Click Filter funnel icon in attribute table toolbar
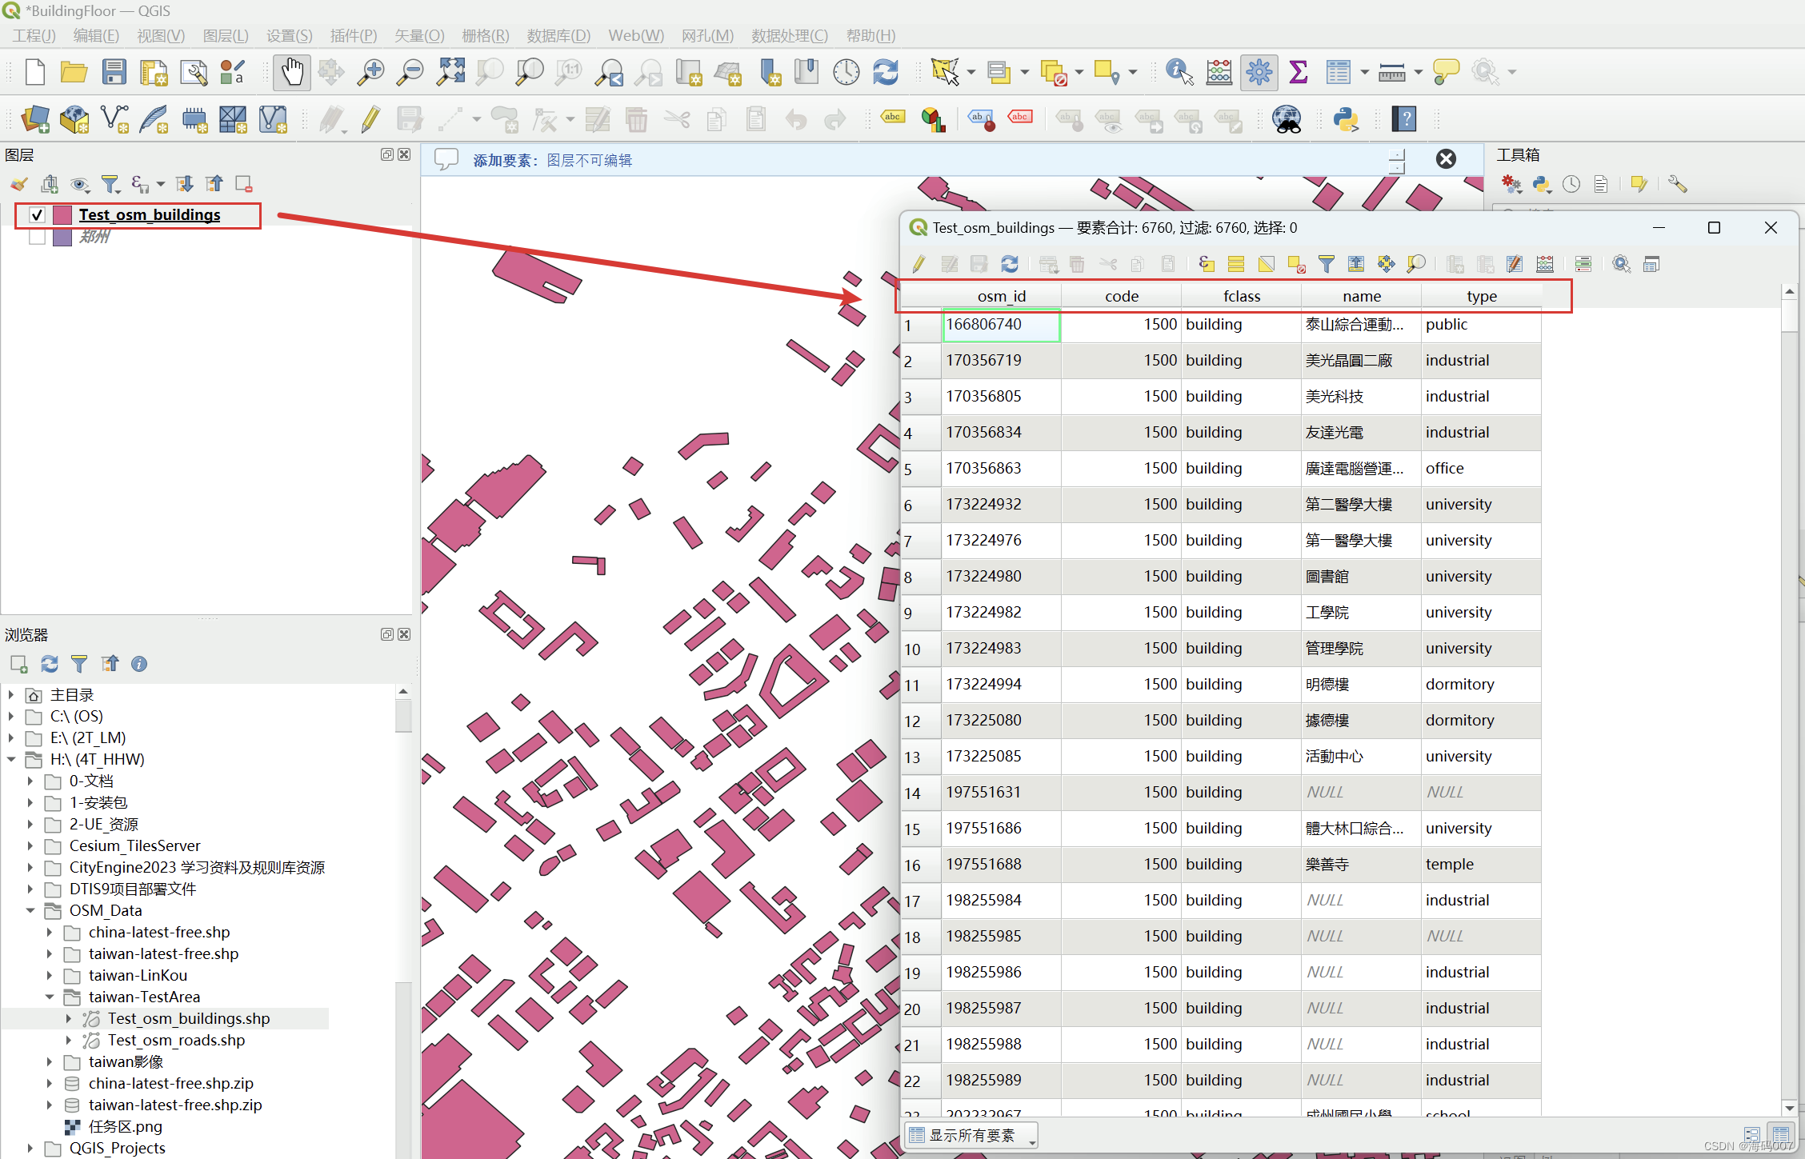 1326,264
